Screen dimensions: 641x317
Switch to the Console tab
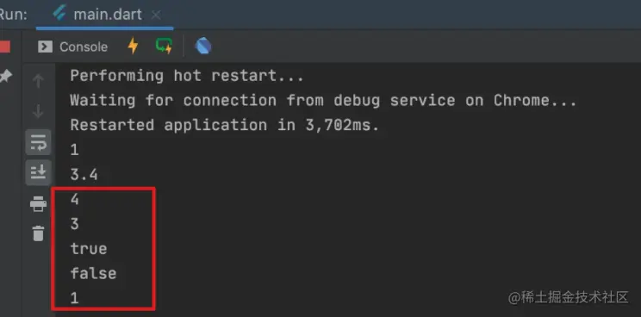(72, 47)
